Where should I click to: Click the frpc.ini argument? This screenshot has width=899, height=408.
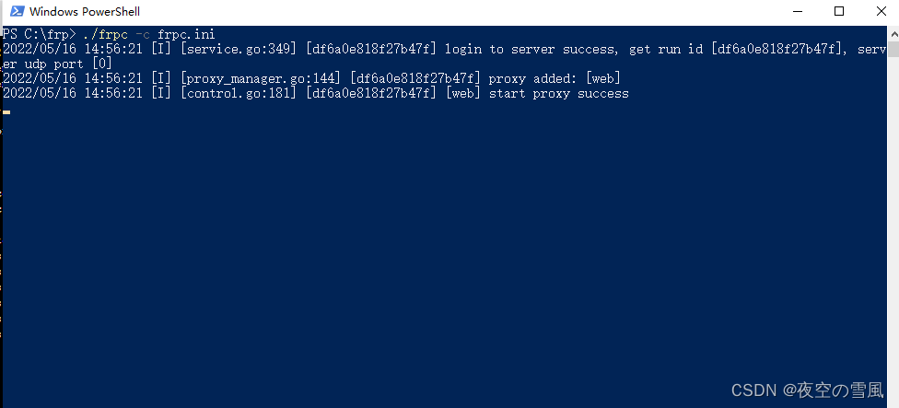click(186, 34)
